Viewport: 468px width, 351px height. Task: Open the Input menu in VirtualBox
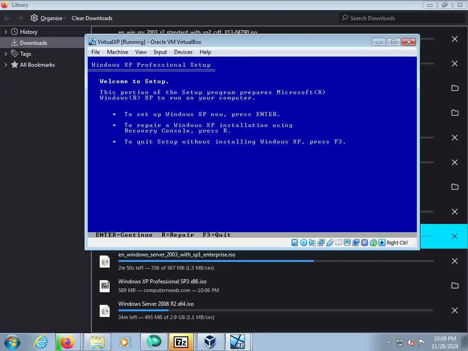pyautogui.click(x=160, y=52)
